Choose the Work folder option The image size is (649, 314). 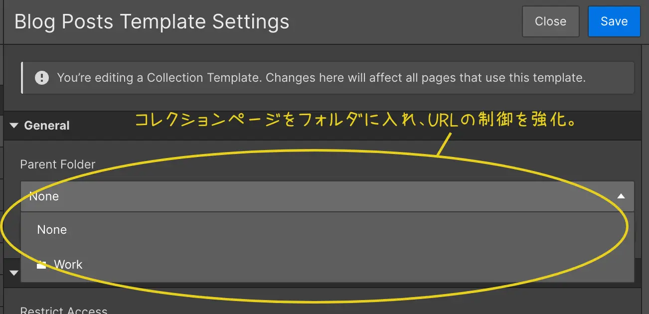[x=68, y=265]
